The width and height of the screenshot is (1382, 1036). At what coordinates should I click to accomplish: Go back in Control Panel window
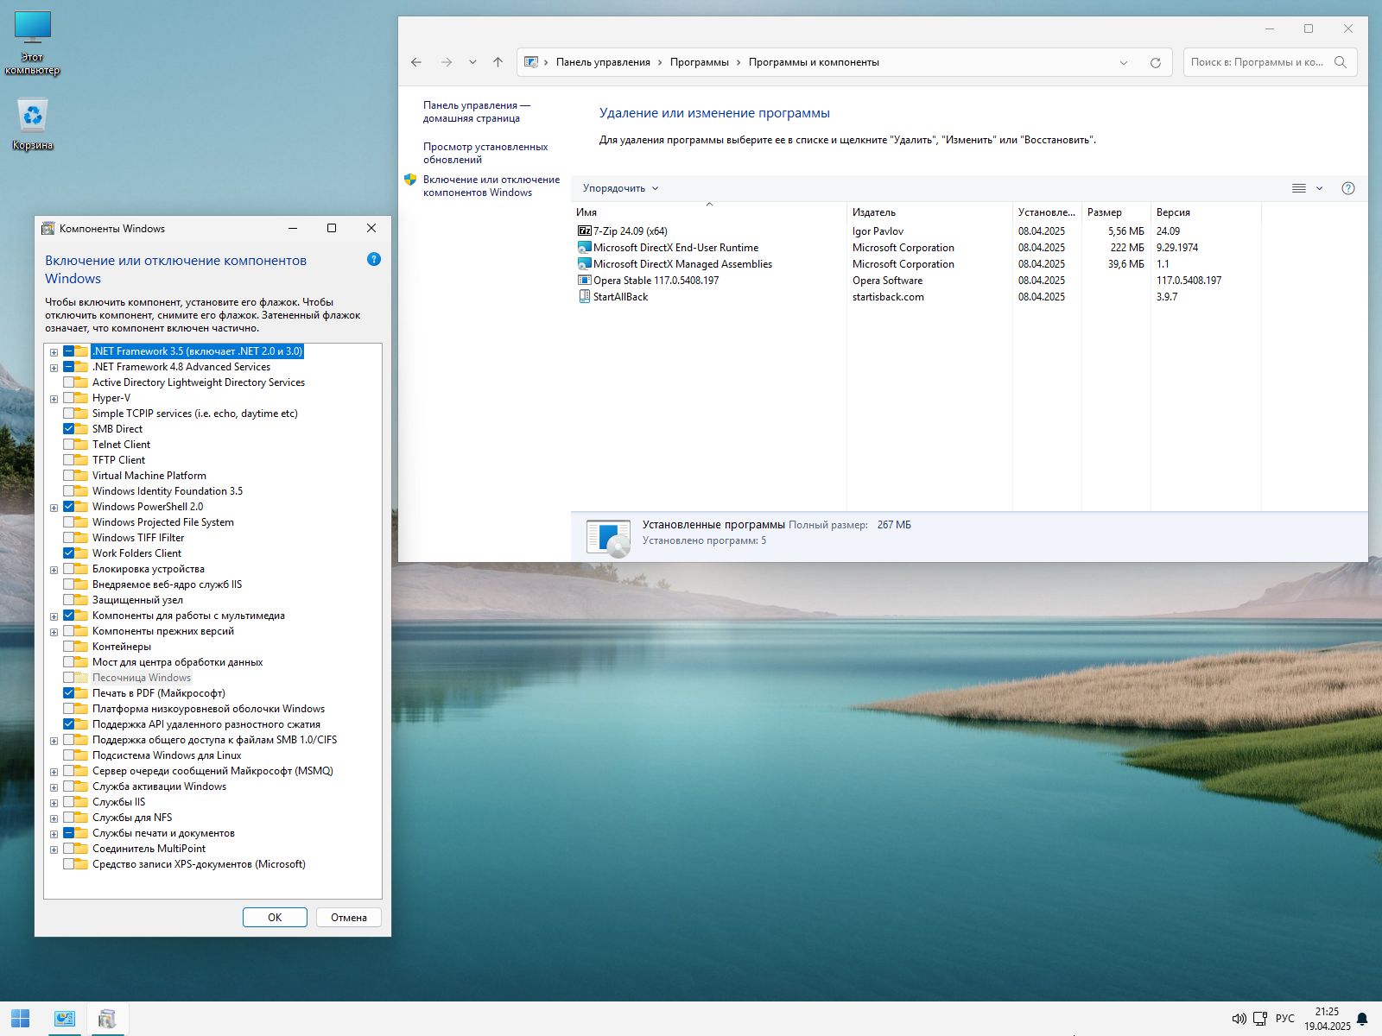pyautogui.click(x=416, y=62)
